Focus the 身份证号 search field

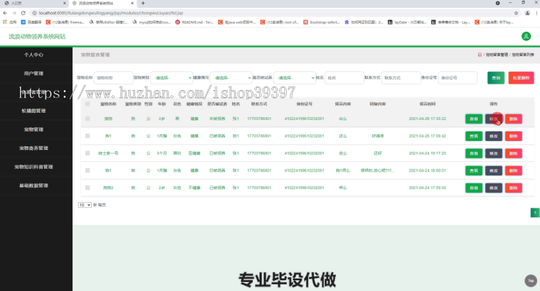pyautogui.click(x=458, y=78)
